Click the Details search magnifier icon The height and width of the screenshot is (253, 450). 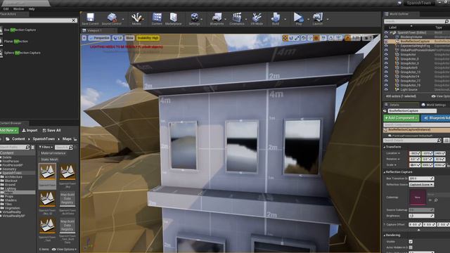pyautogui.click(x=439, y=141)
